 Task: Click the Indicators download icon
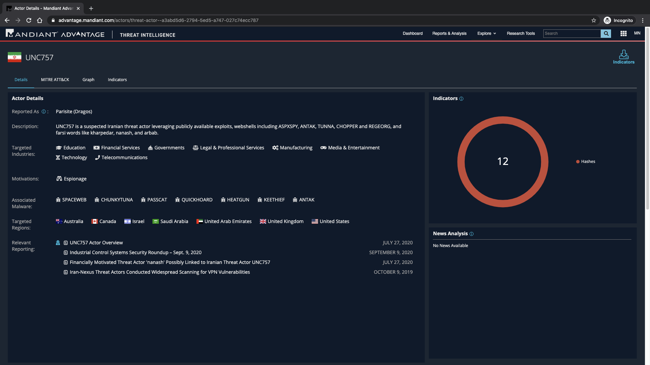tap(623, 55)
